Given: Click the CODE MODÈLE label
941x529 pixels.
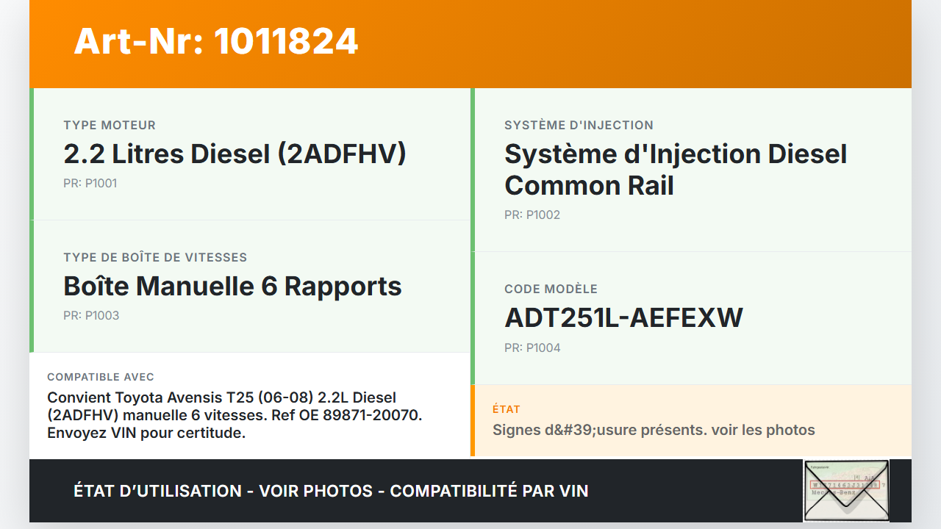Looking at the screenshot, I should (x=551, y=289).
